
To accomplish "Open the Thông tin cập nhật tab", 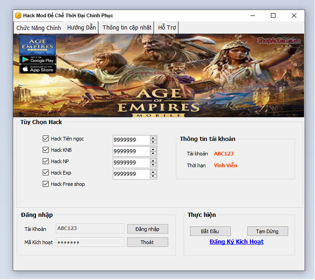I will pos(127,28).
